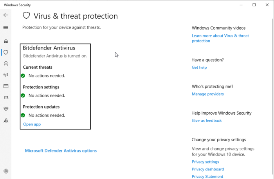The image size is (274, 179).
Task: Open Microsoft Defender Antivirus options
Action: [61, 151]
